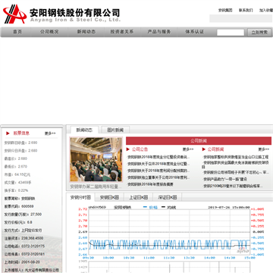Viewport: 273px width, 273px height.
Task: Click market value 64.15亿元
Action: tap(23, 174)
